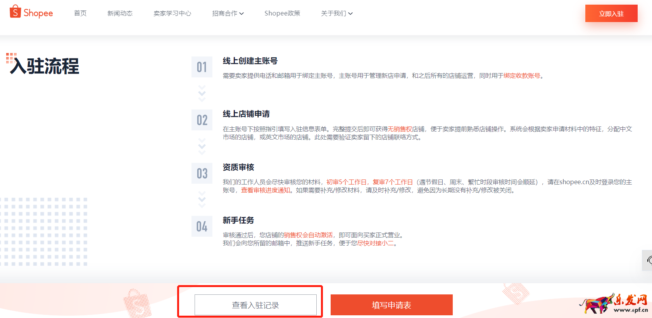This screenshot has width=652, height=318.
Task: Click the 绑定收款账号 red link text
Action: pos(522,76)
